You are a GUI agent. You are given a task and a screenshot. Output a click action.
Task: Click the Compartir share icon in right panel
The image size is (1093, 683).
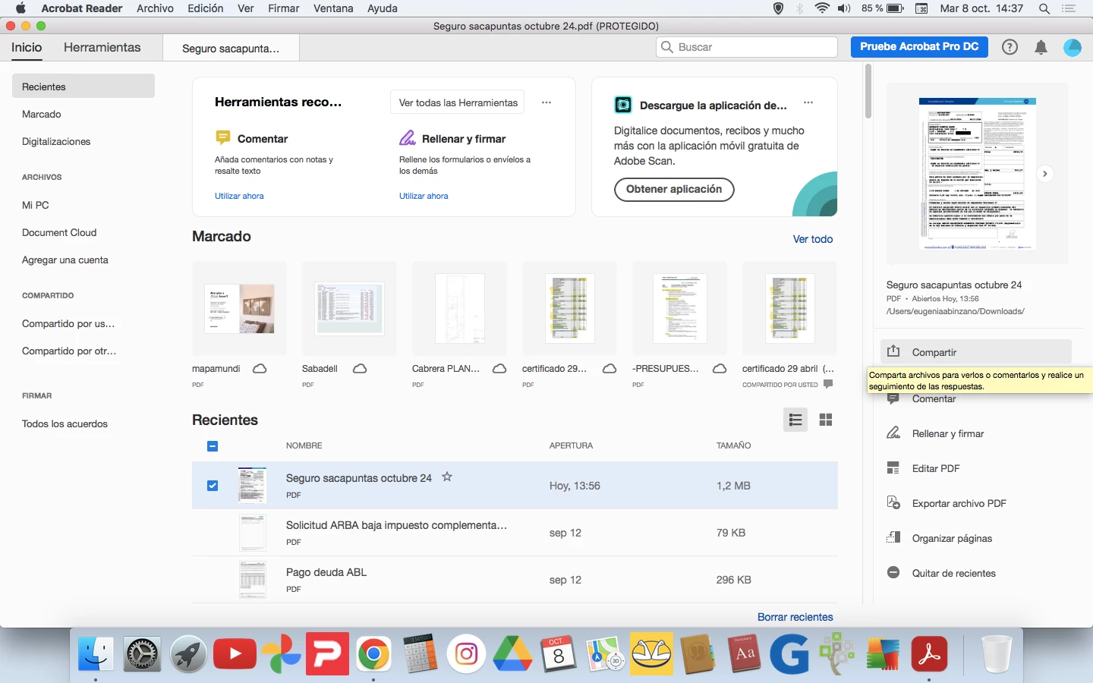pyautogui.click(x=893, y=351)
